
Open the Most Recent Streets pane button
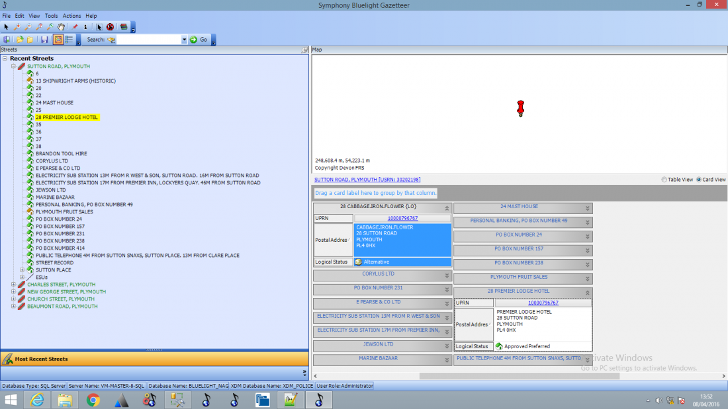(x=154, y=359)
